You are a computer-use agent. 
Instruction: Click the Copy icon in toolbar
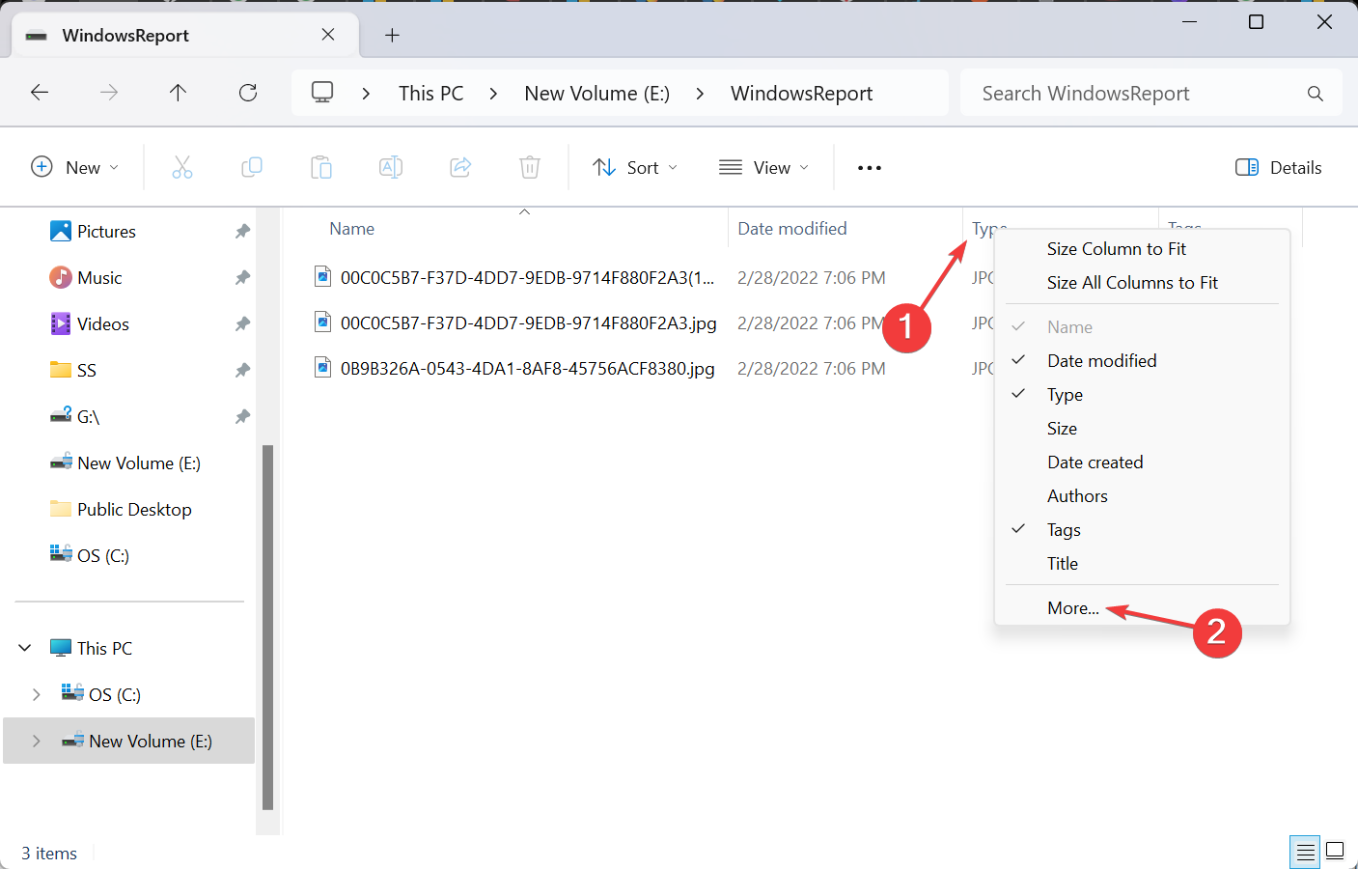(252, 167)
